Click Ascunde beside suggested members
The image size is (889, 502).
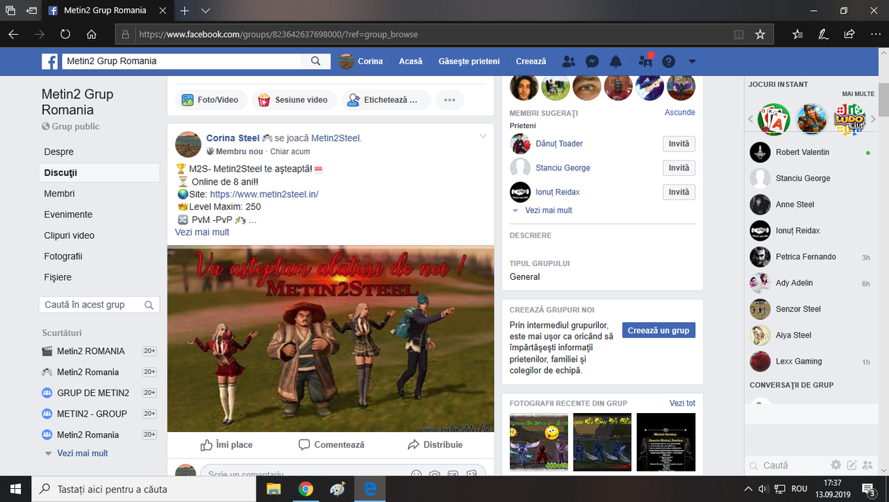pyautogui.click(x=680, y=112)
